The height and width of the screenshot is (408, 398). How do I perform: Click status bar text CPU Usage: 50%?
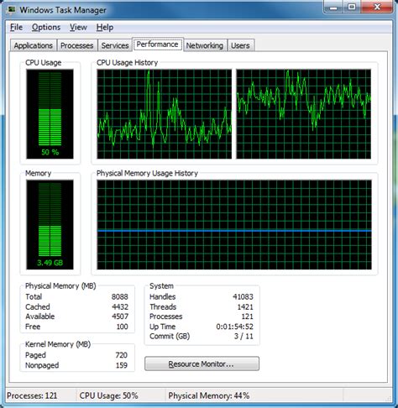(108, 395)
